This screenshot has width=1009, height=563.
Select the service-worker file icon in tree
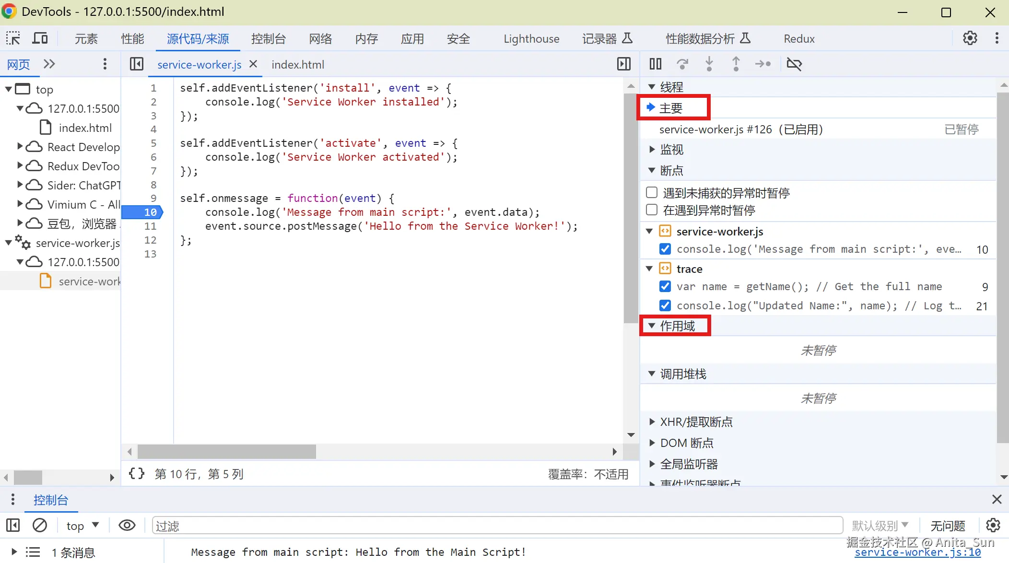click(x=46, y=281)
